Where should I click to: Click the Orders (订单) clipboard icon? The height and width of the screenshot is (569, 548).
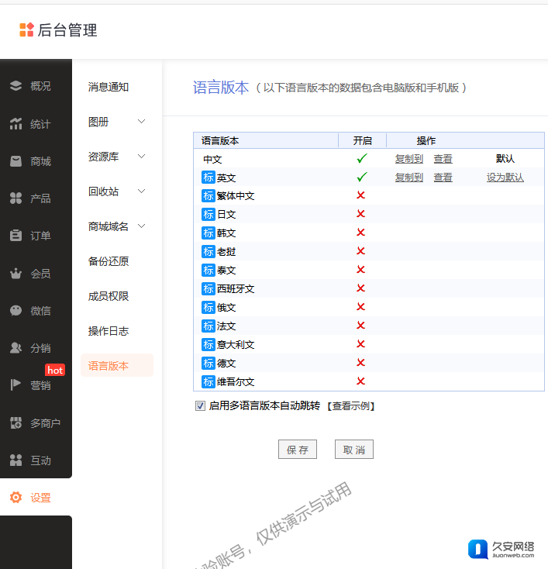tap(16, 236)
